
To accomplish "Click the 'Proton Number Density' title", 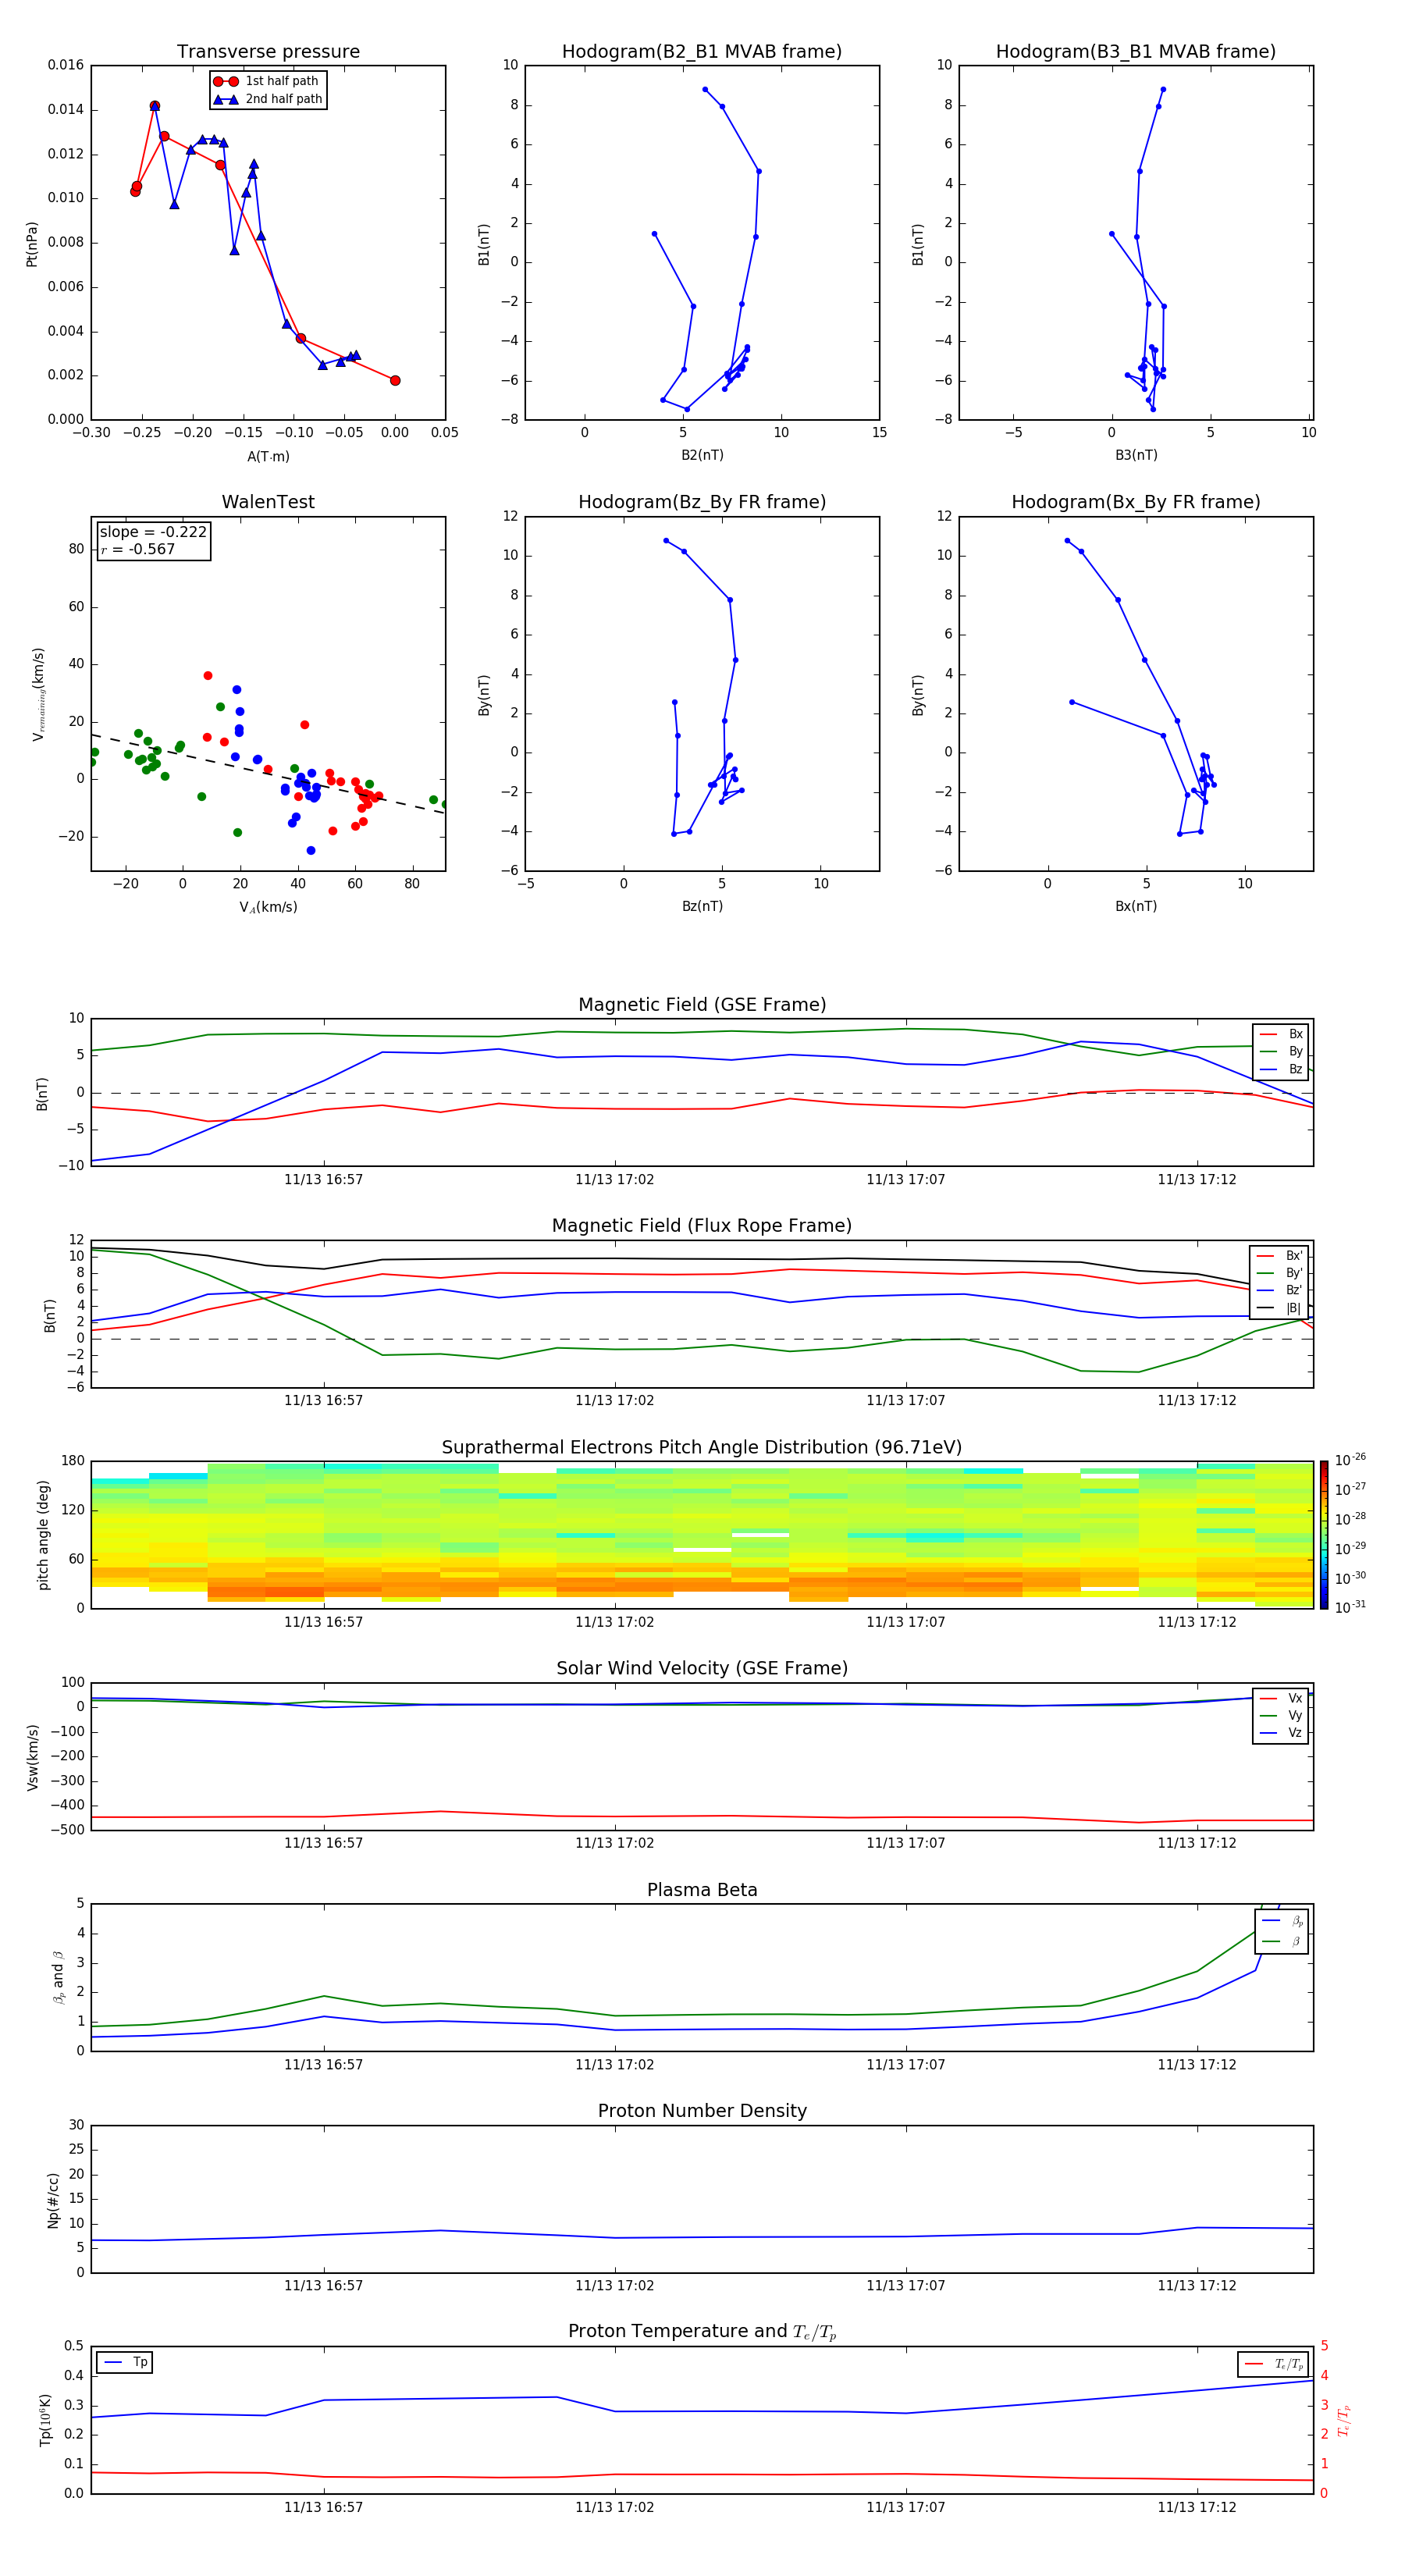I will click(702, 2111).
